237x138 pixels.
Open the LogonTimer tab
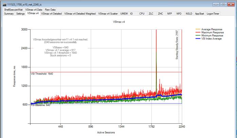point(213,14)
